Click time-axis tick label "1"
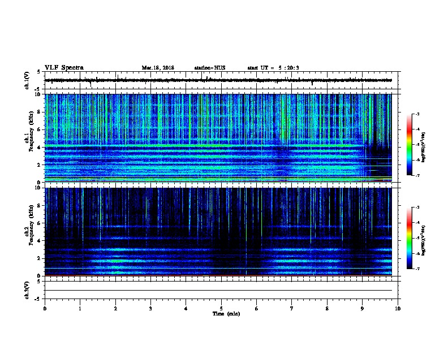Image resolution: width=448 pixels, height=346 pixels. coord(80,308)
